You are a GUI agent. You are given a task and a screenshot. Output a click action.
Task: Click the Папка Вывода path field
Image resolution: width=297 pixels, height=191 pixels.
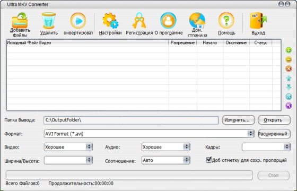coord(131,120)
